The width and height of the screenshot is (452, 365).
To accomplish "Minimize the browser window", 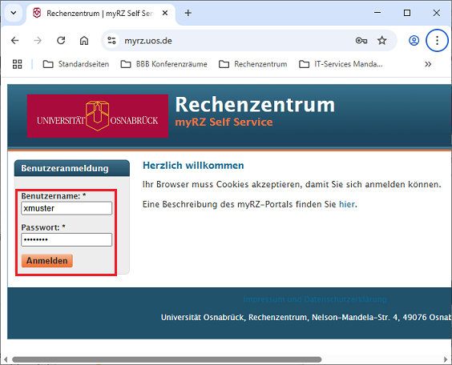I will (377, 13).
